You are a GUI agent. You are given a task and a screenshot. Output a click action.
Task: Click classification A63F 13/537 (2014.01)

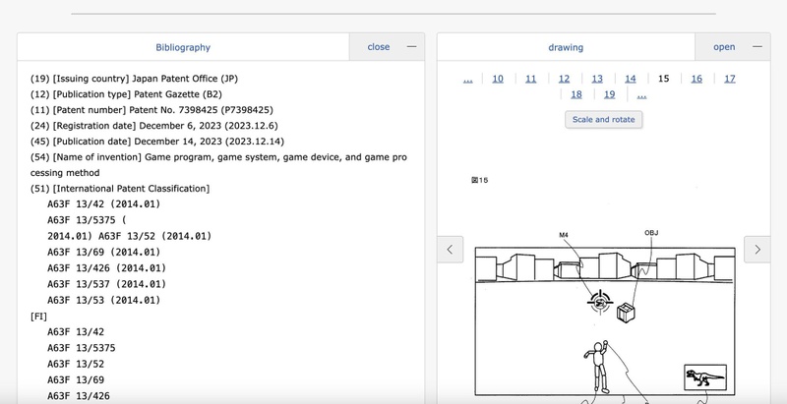coord(106,284)
